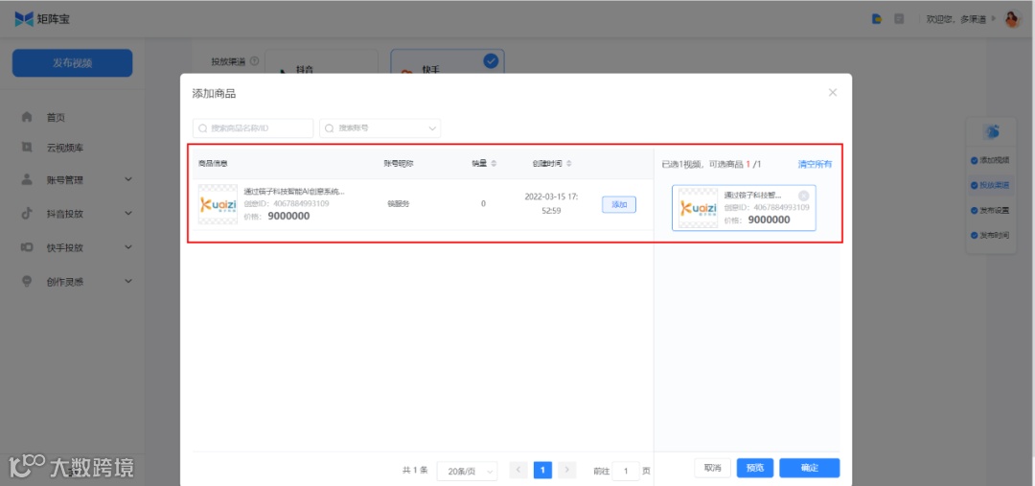
Task: Click the lightbulb icon beside 创作灵感
Action: tap(27, 281)
